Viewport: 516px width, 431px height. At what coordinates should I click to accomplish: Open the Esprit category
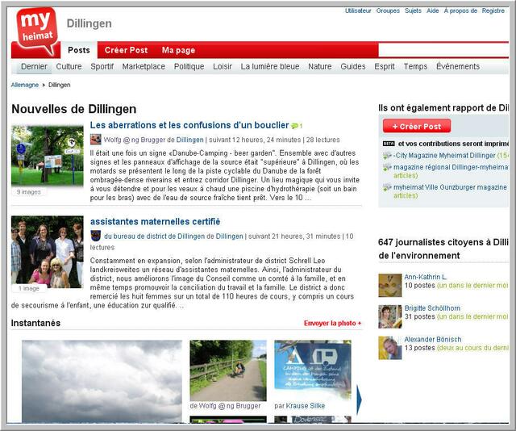[385, 66]
